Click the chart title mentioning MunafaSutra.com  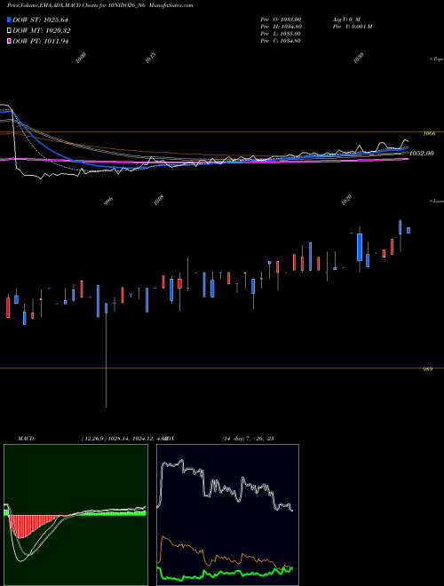99,5
